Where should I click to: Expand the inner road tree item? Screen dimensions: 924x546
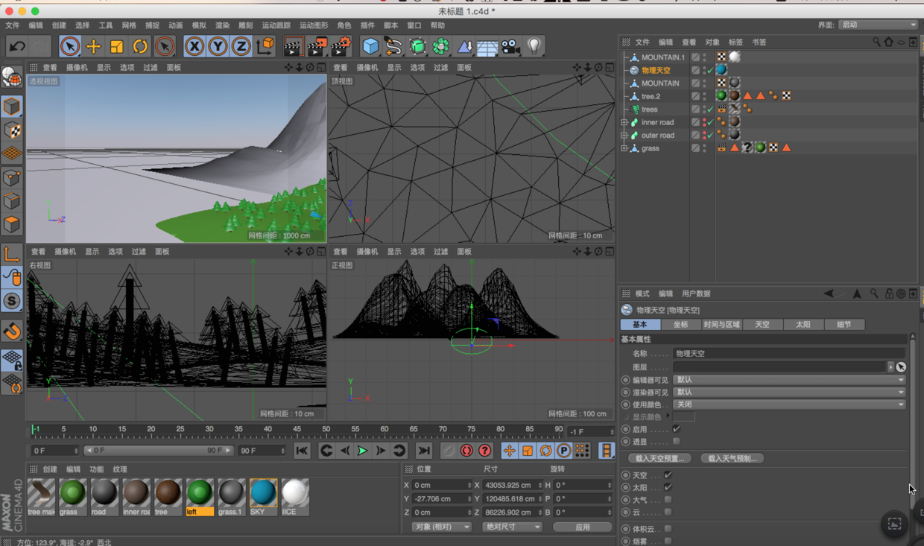(624, 122)
